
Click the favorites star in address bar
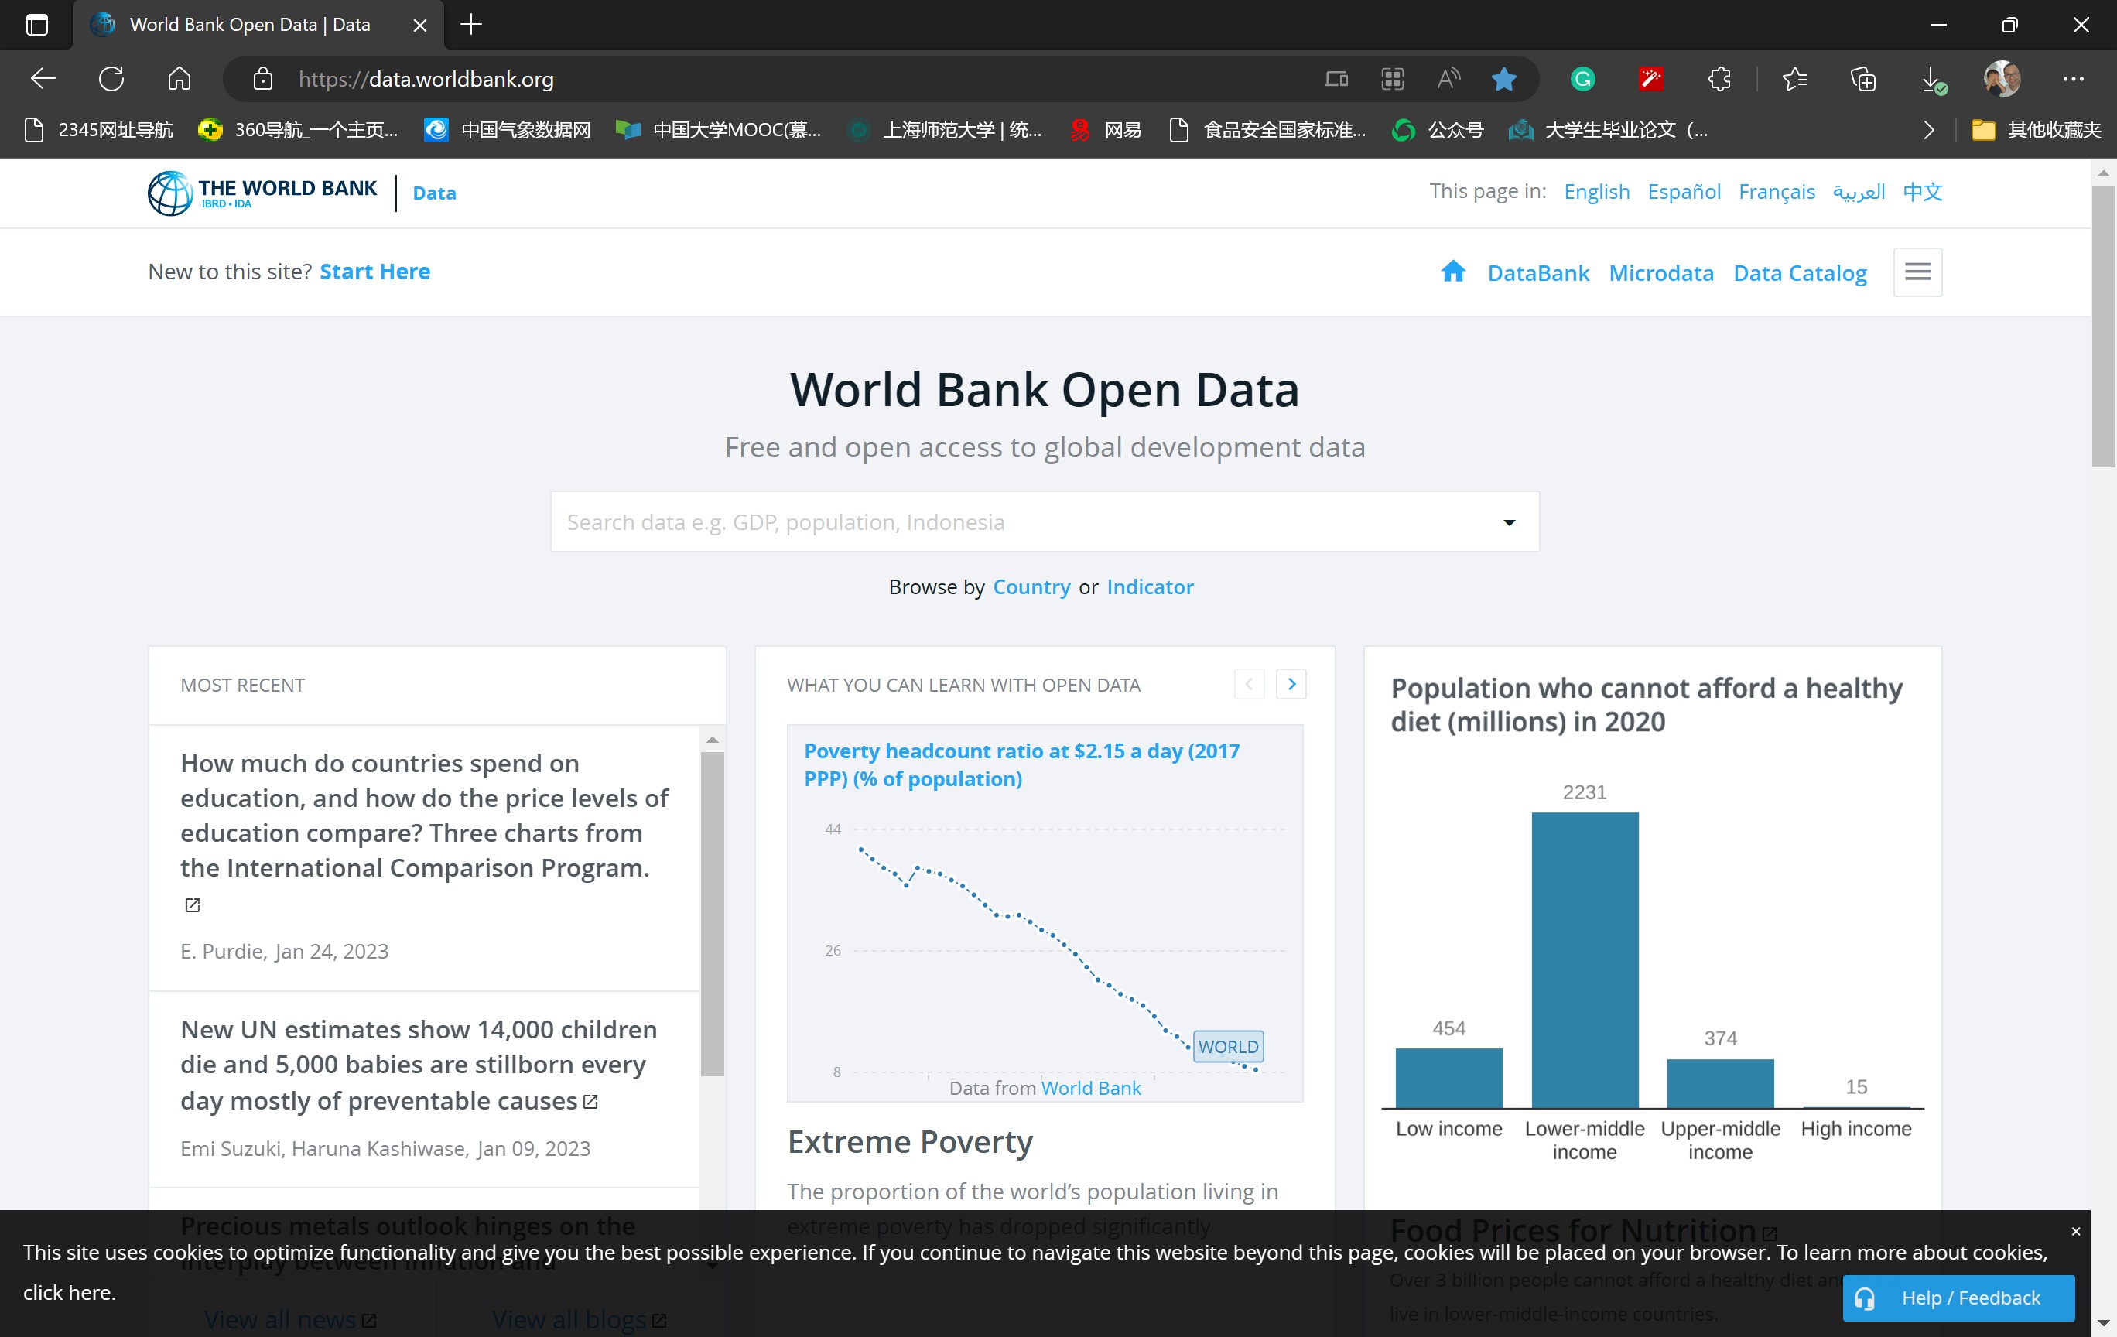tap(1503, 79)
